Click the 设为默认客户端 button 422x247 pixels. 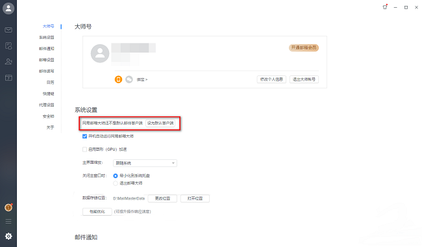coord(160,123)
